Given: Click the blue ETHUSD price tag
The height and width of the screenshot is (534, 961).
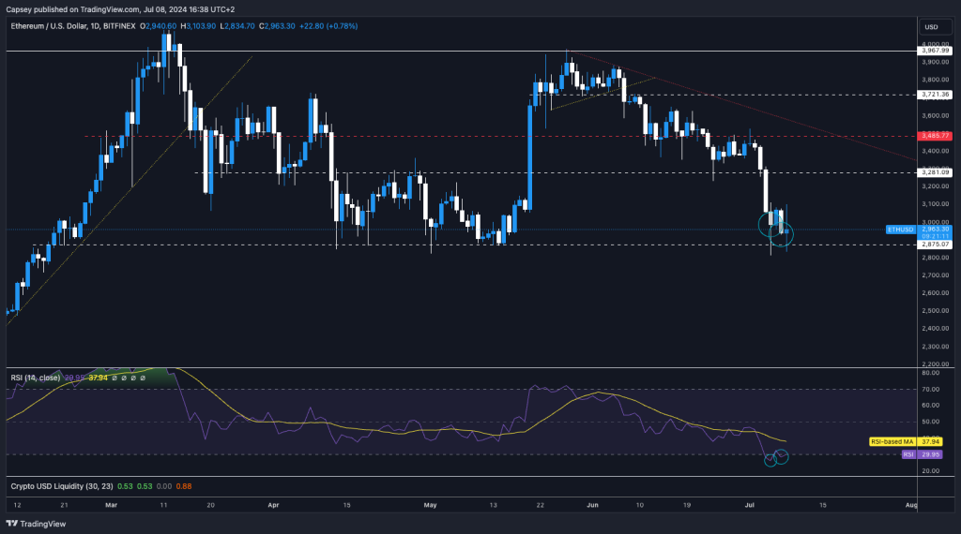Looking at the screenshot, I should [899, 229].
